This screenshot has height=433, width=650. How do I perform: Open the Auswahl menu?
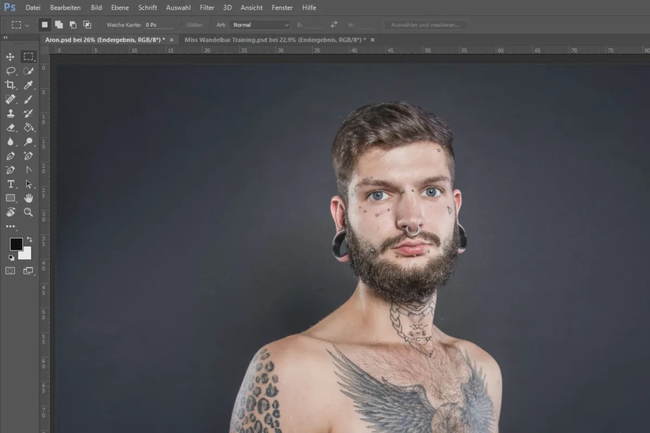click(x=178, y=8)
